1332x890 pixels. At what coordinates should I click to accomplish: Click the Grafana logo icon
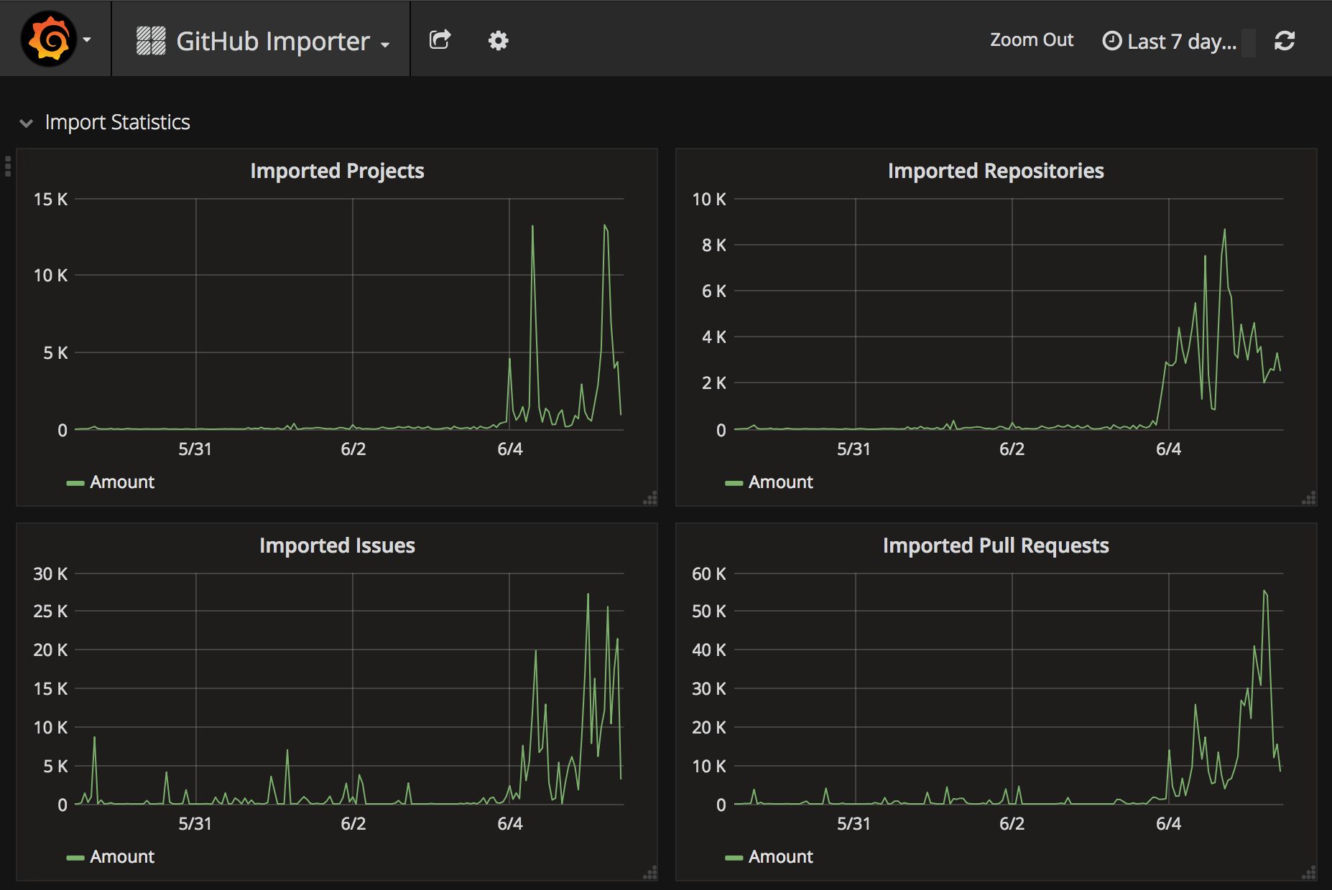click(49, 39)
